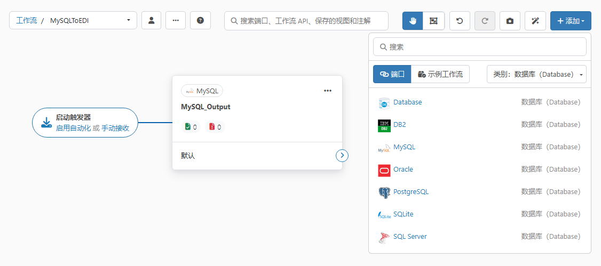Expand the MySQLToEDI workflow dropdown
The width and height of the screenshot is (601, 266).
(128, 21)
